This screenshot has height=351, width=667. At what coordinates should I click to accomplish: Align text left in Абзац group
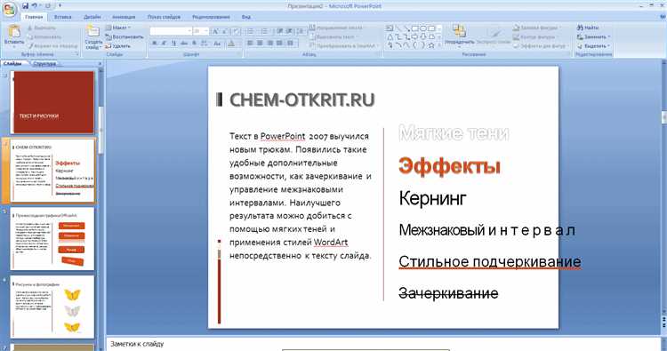250,44
